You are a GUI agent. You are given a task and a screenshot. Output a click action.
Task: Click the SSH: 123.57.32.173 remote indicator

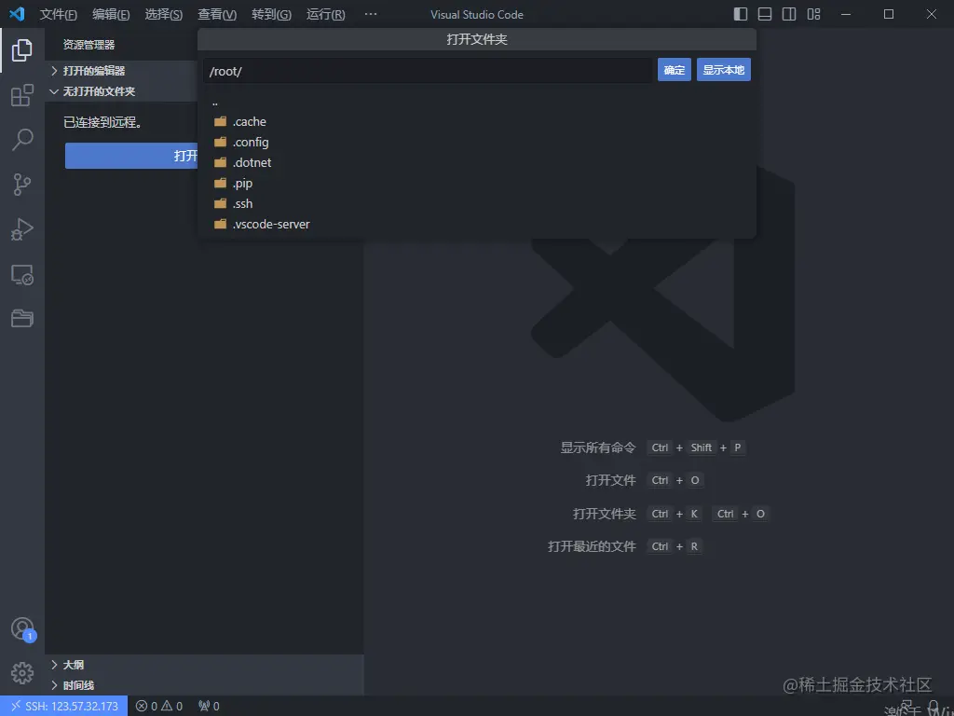tap(64, 707)
